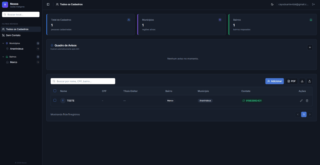Switch theme with the moon icon
320x165 pixels.
272,4
